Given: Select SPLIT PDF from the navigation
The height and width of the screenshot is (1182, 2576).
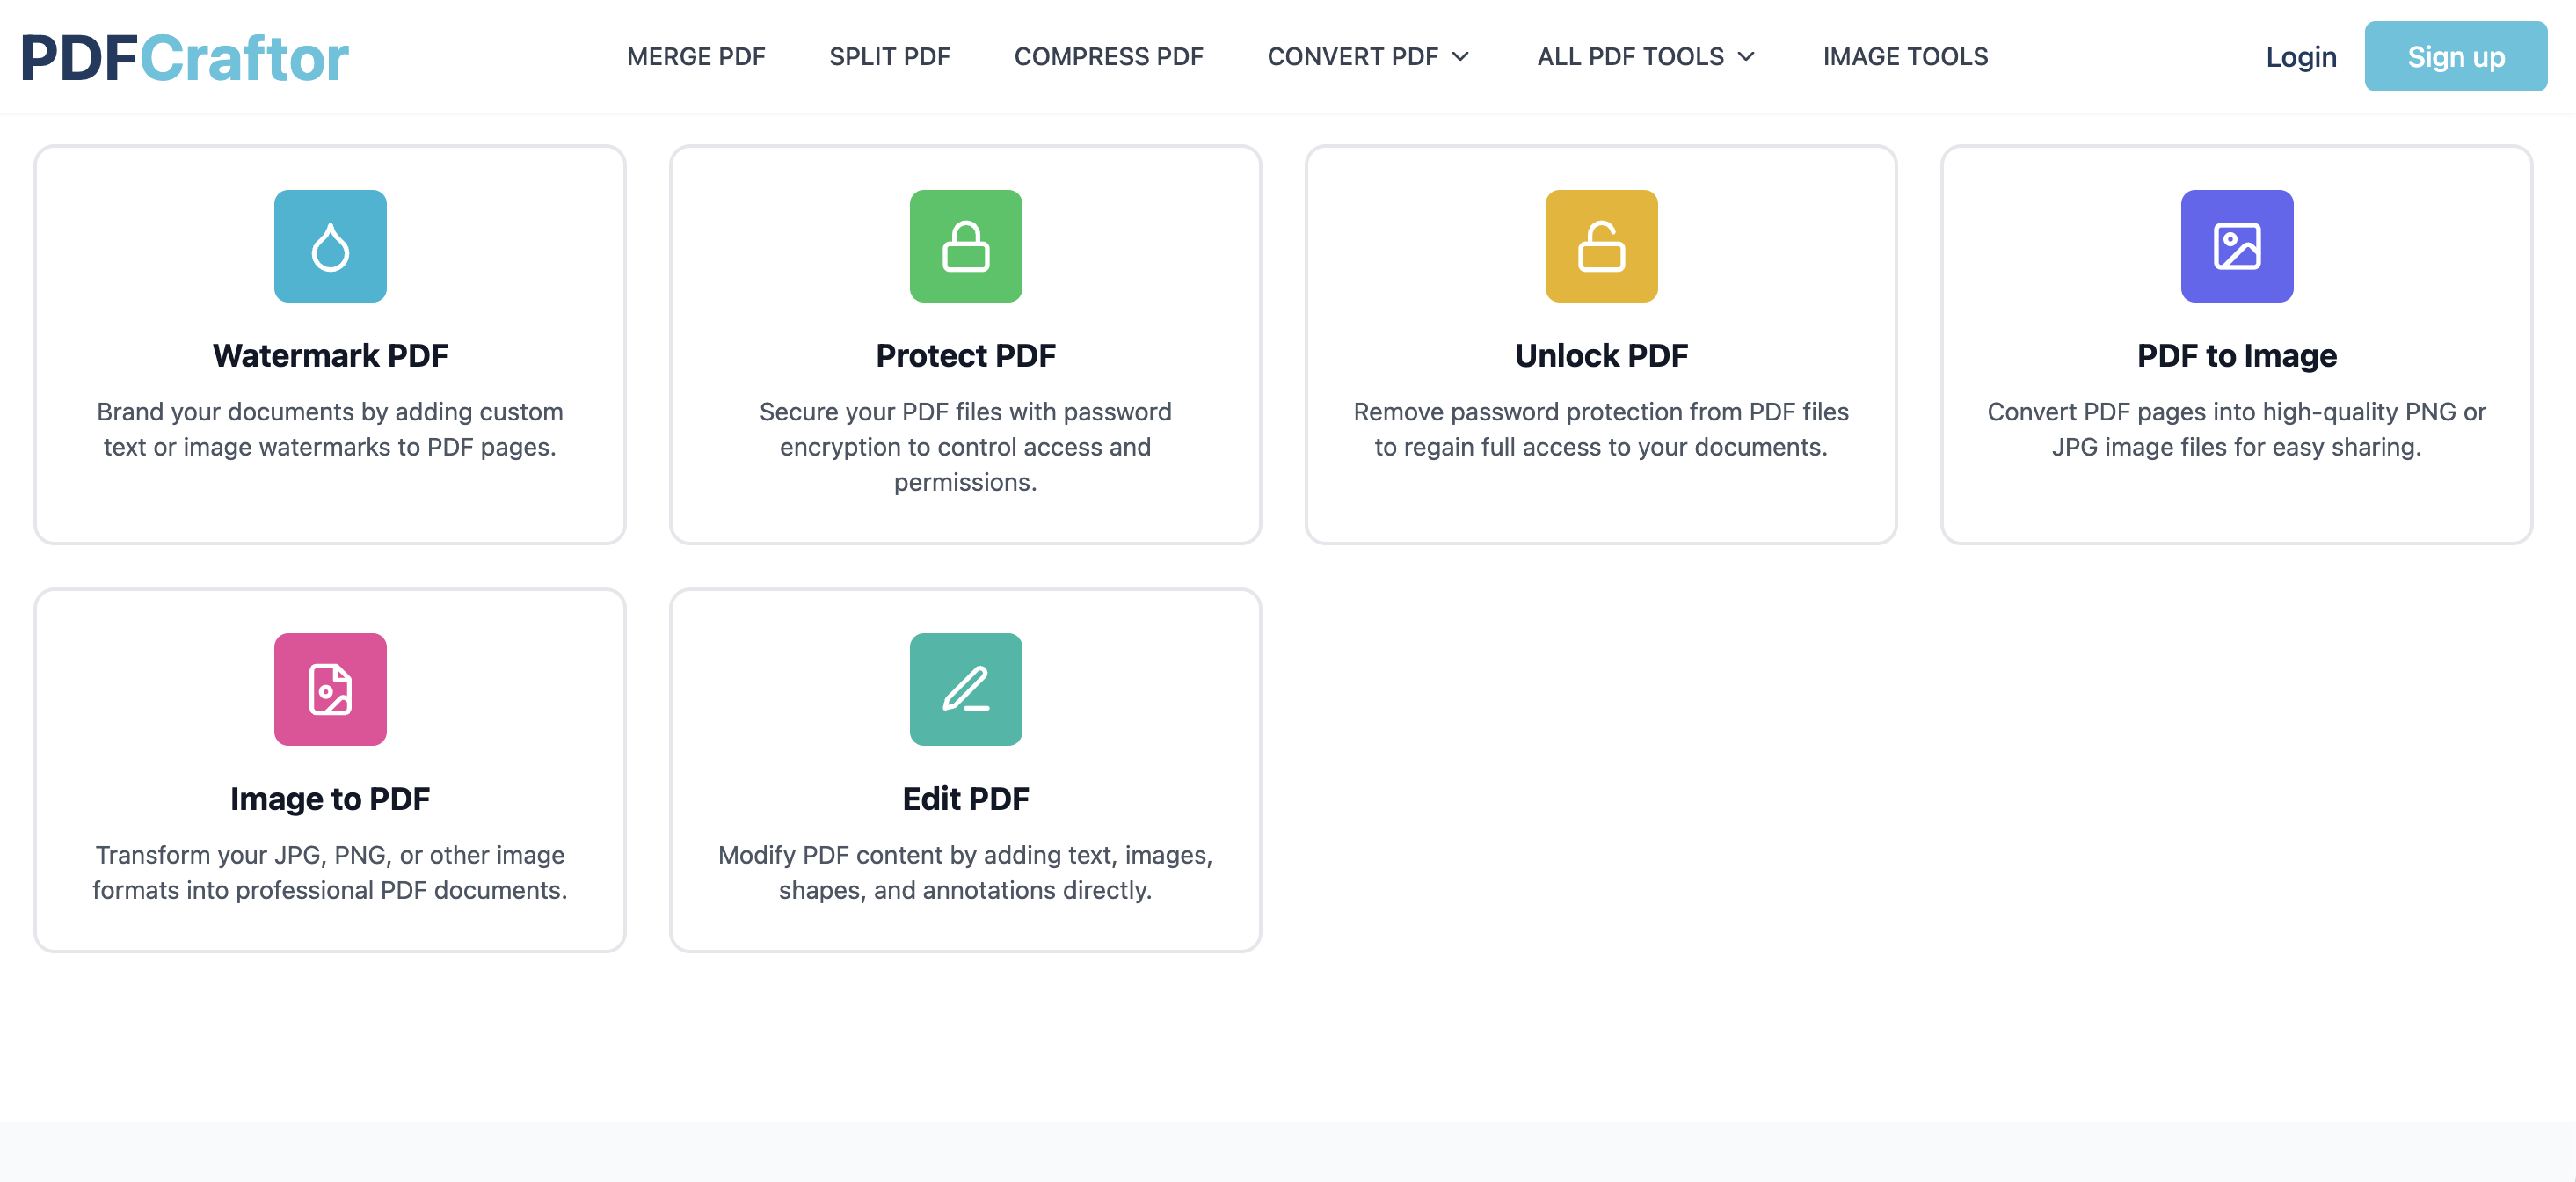Looking at the screenshot, I should (889, 57).
